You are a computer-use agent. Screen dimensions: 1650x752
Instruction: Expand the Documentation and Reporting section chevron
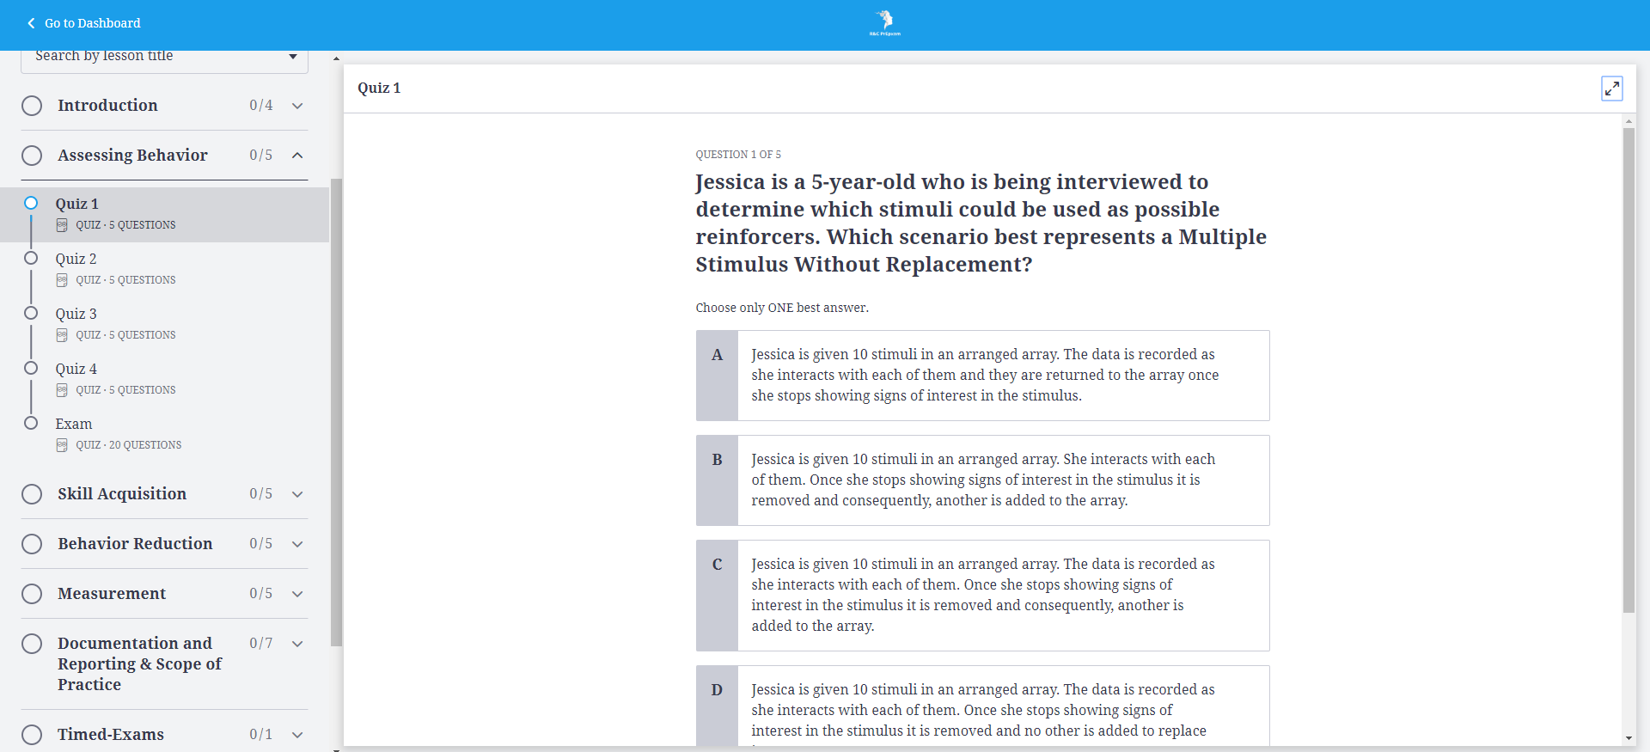pos(297,644)
